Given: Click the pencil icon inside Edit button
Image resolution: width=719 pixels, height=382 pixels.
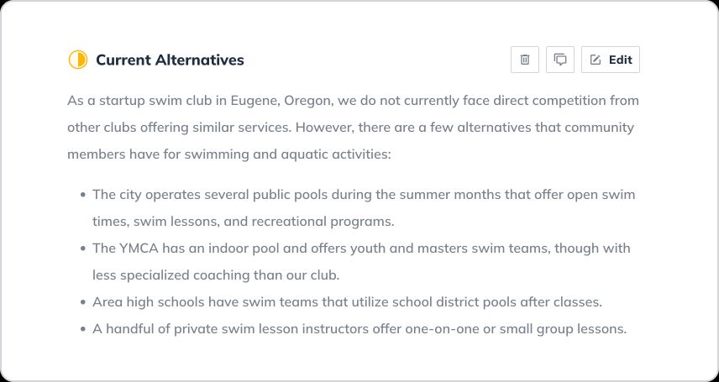Looking at the screenshot, I should click(x=596, y=60).
